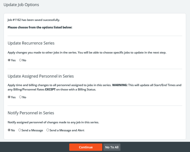Choose No for Update Assigned Personnel

[21, 97]
